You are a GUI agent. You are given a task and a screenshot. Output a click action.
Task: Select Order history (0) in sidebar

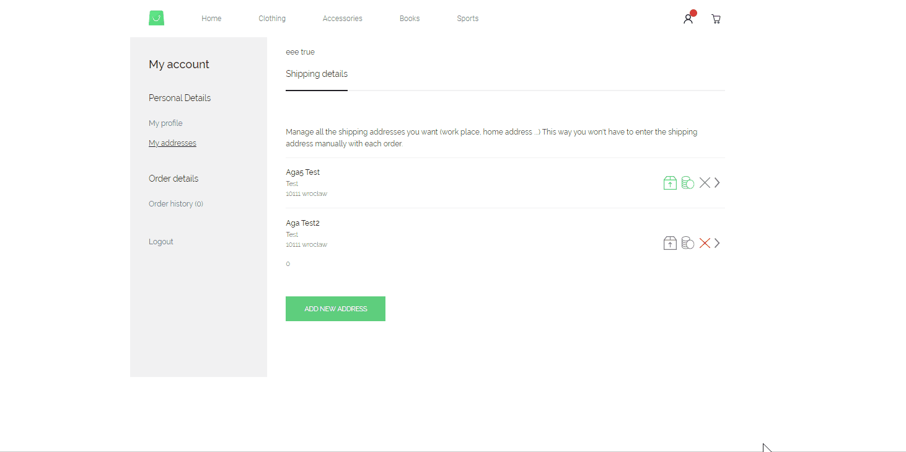(175, 203)
